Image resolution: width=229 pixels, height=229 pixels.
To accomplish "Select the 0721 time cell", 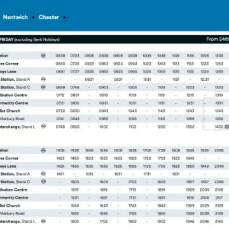I will point(60,103).
